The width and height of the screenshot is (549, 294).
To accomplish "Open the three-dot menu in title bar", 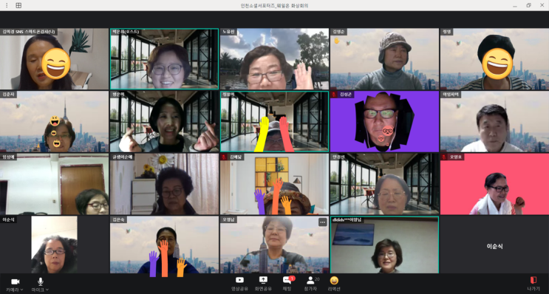I will [7, 5].
